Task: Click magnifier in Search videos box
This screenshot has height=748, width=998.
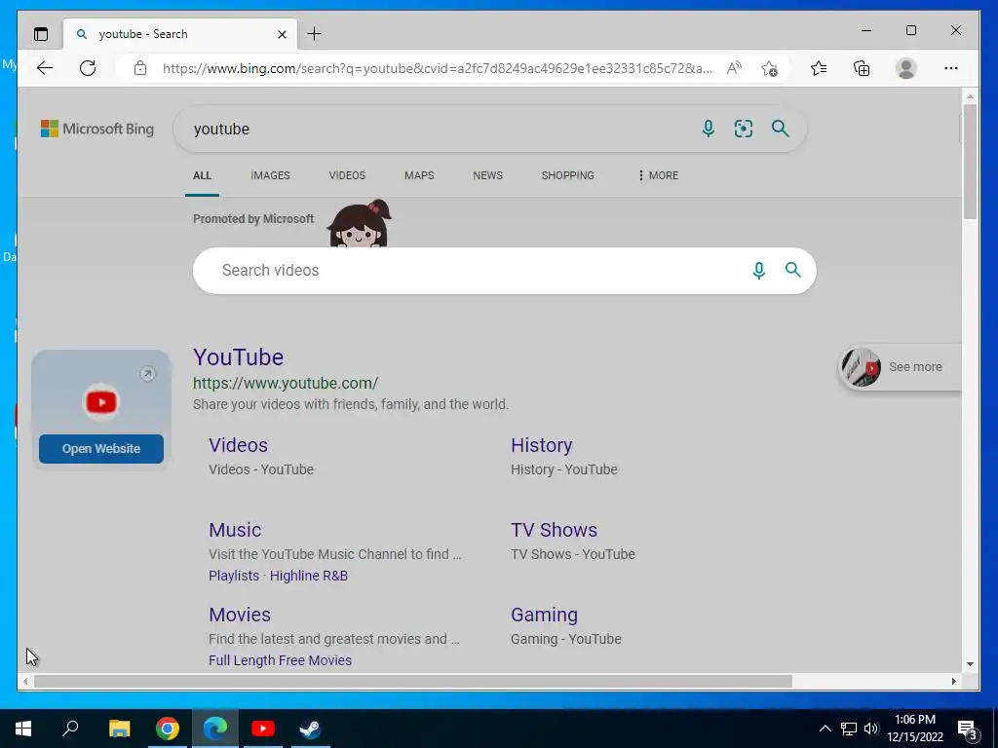Action: pos(793,270)
